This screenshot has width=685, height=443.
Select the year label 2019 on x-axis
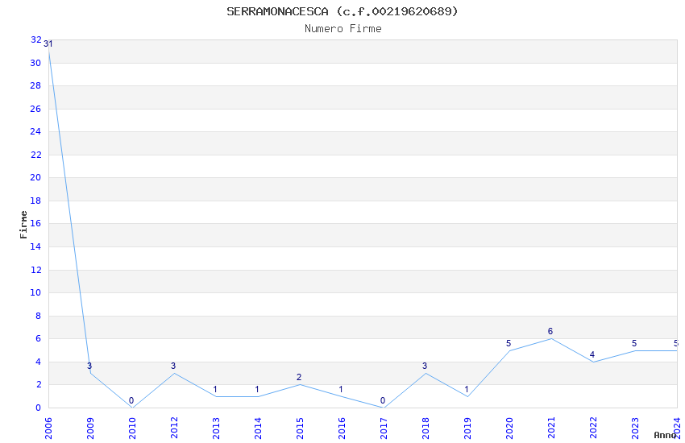pyautogui.click(x=467, y=428)
